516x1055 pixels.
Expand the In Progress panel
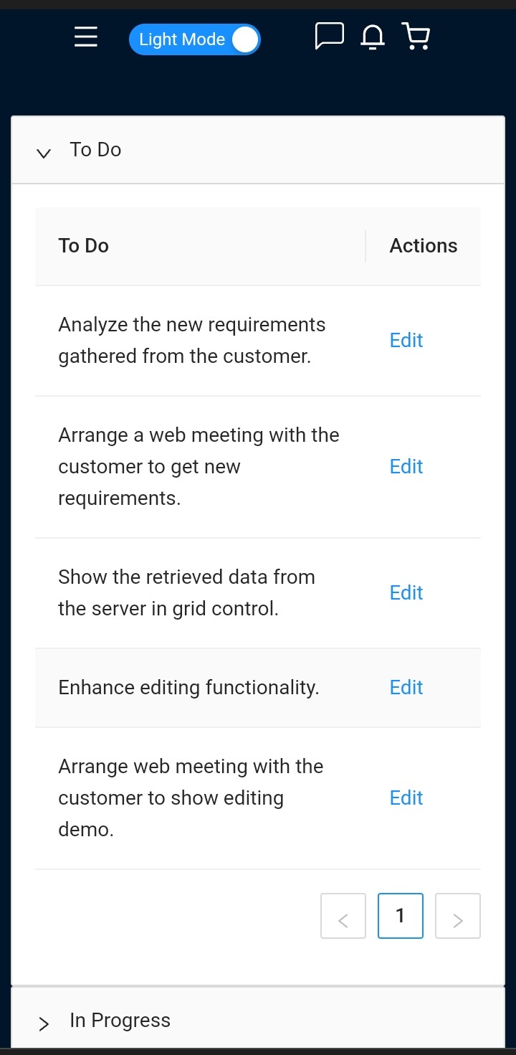click(258, 1021)
